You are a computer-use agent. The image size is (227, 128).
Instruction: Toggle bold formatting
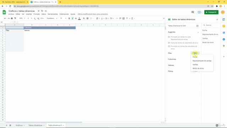click(69, 18)
